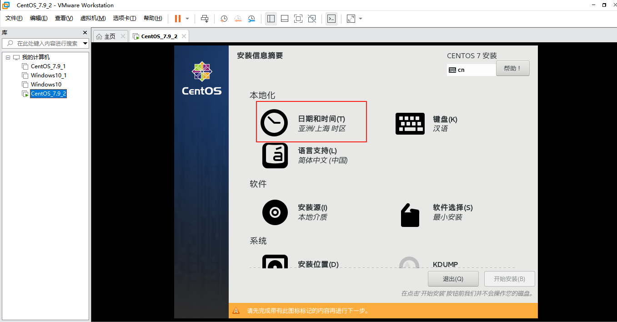617x322 pixels.
Task: Enter full screen mode via toolbar icon
Action: pyautogui.click(x=298, y=19)
